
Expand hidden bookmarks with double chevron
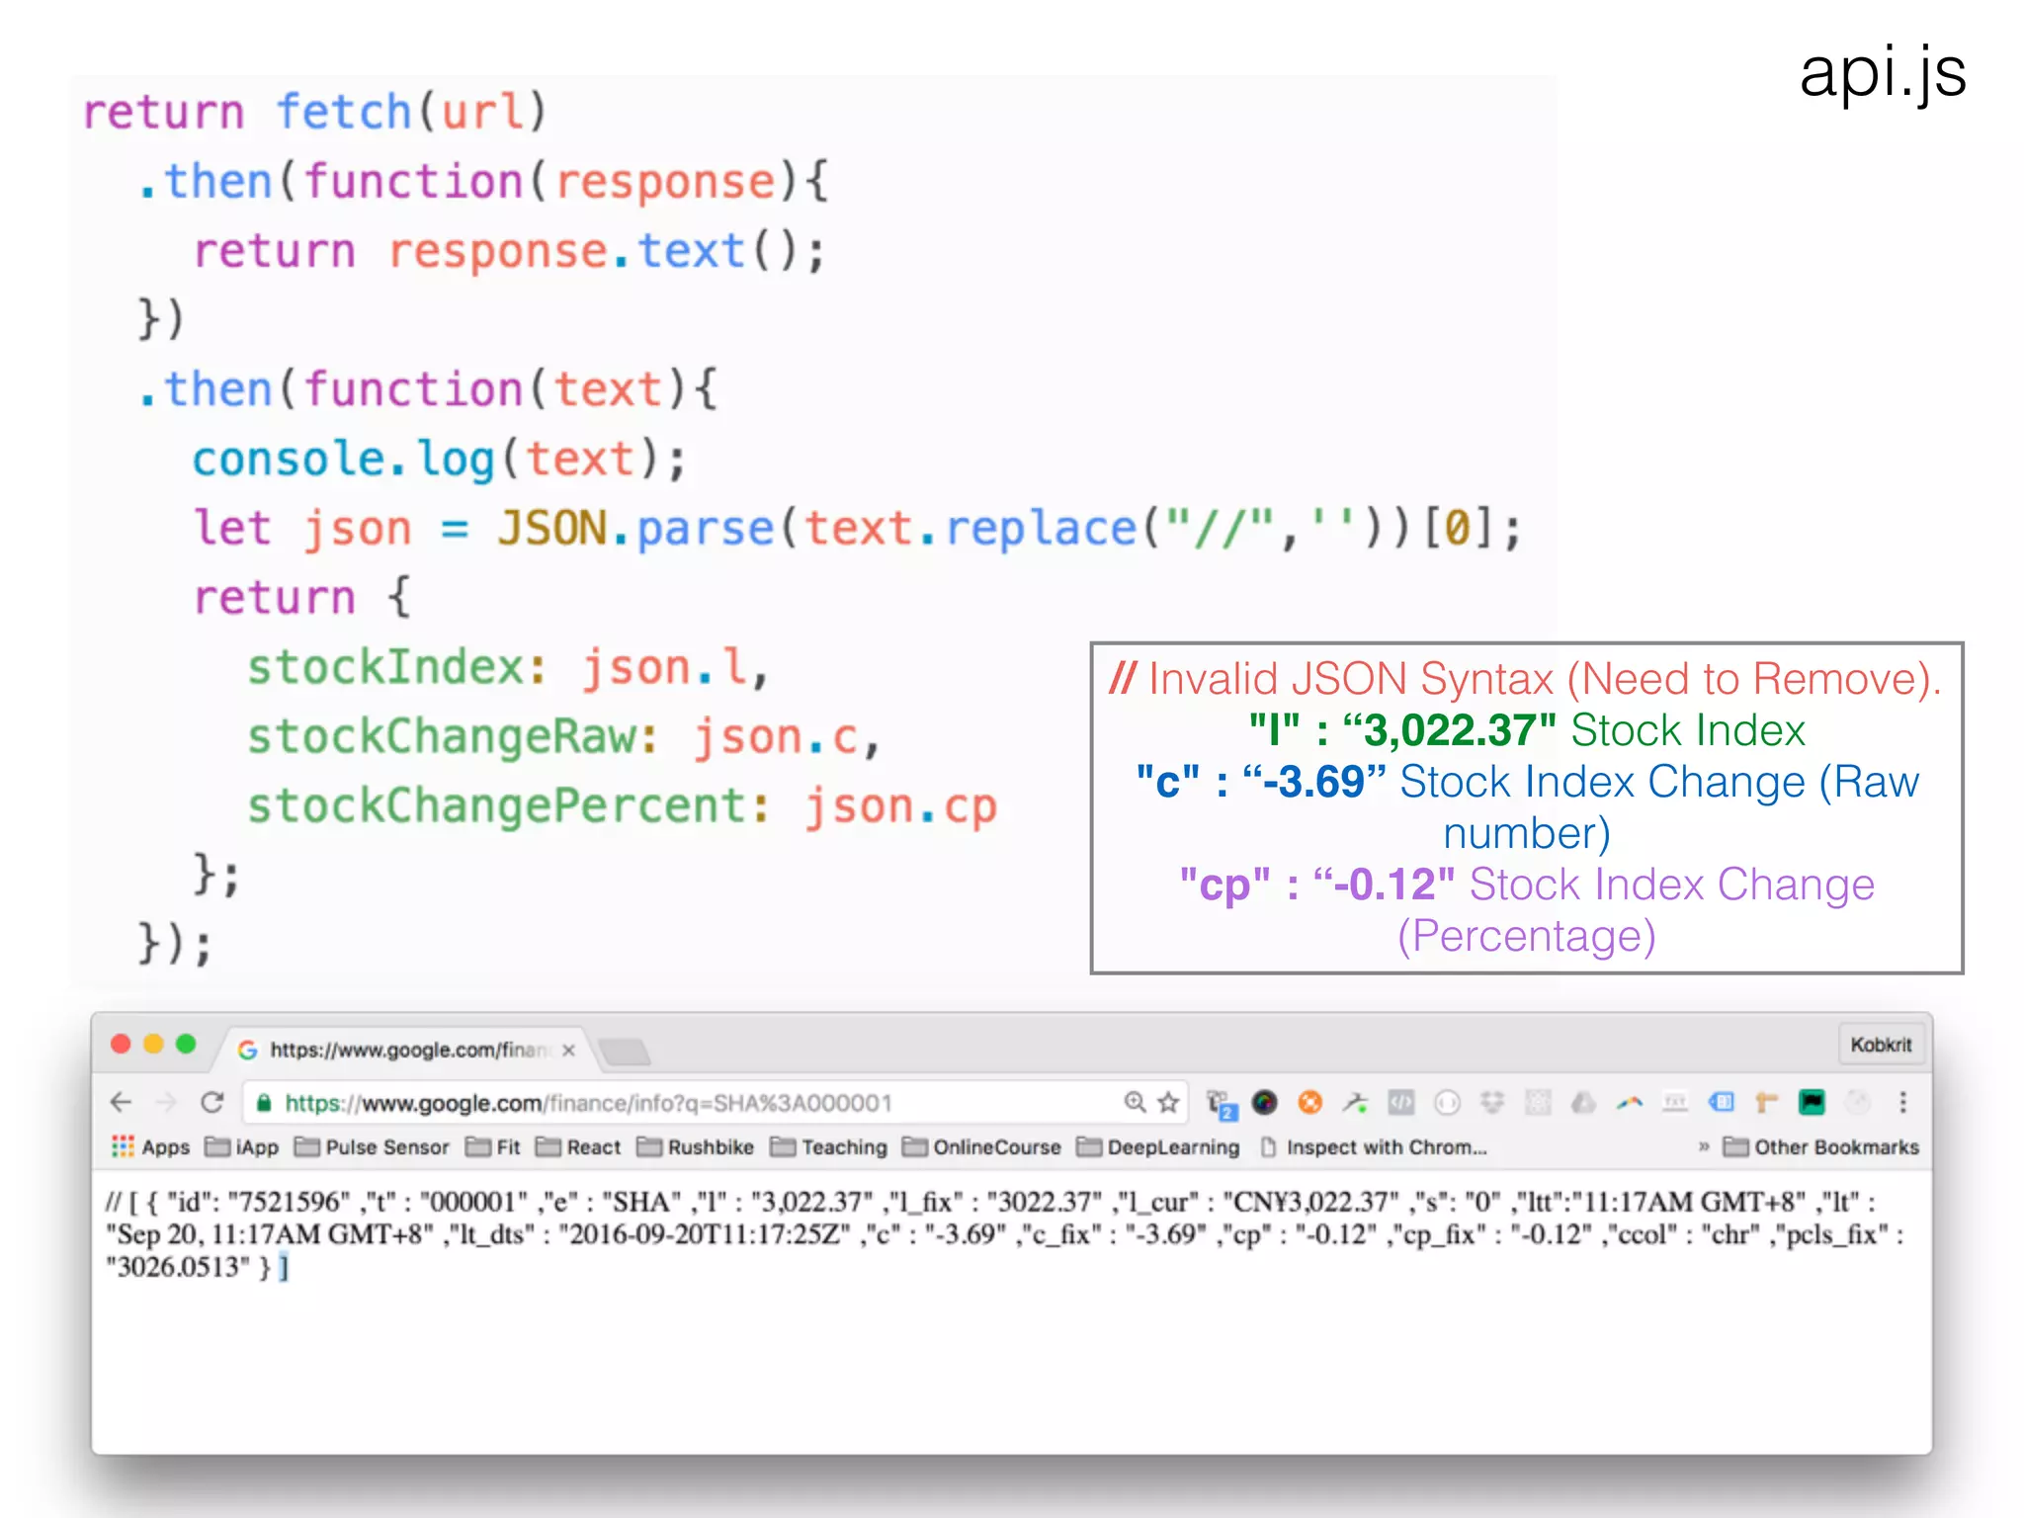click(1704, 1146)
